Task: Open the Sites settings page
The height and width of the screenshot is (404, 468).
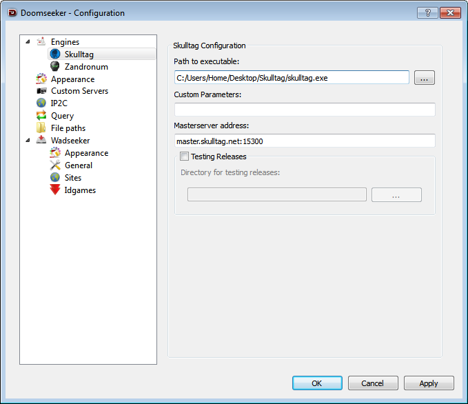Action: (x=73, y=178)
